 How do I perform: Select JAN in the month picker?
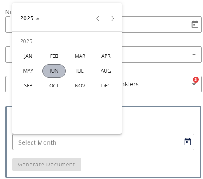point(28,56)
